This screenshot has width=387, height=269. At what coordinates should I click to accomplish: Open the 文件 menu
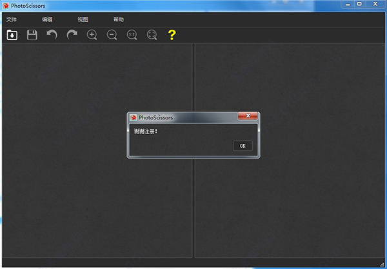(12, 19)
